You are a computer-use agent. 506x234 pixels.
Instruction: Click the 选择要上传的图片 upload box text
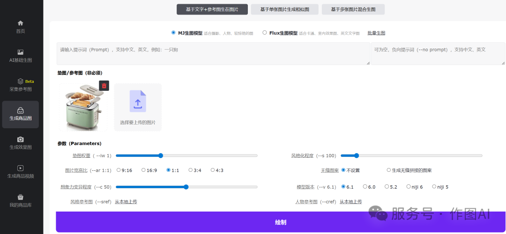point(138,123)
